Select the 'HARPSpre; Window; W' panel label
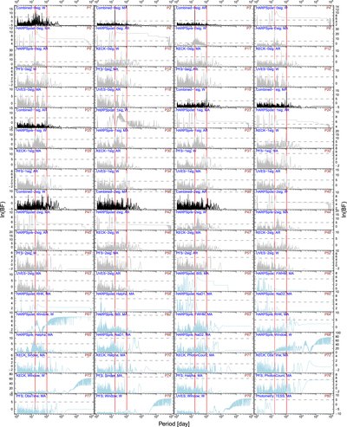The width and height of the screenshot is (347, 427). 274,334
